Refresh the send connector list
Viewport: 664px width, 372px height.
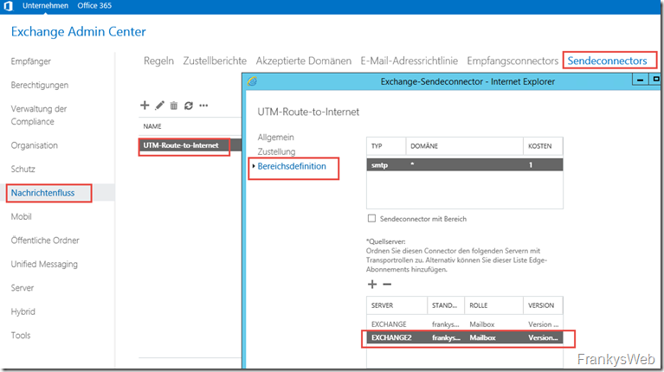[188, 106]
